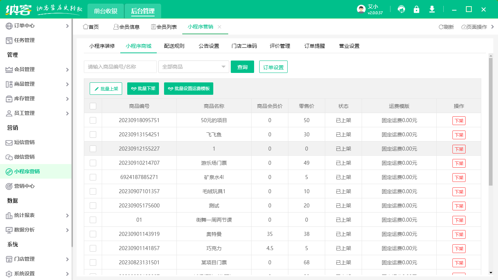Screen dimensions: 498x280
Task: Check the checkbox for 飞飞鱼 row
Action: click(93, 134)
